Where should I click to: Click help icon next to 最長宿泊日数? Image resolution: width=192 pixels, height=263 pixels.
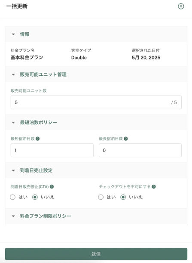[126, 139]
